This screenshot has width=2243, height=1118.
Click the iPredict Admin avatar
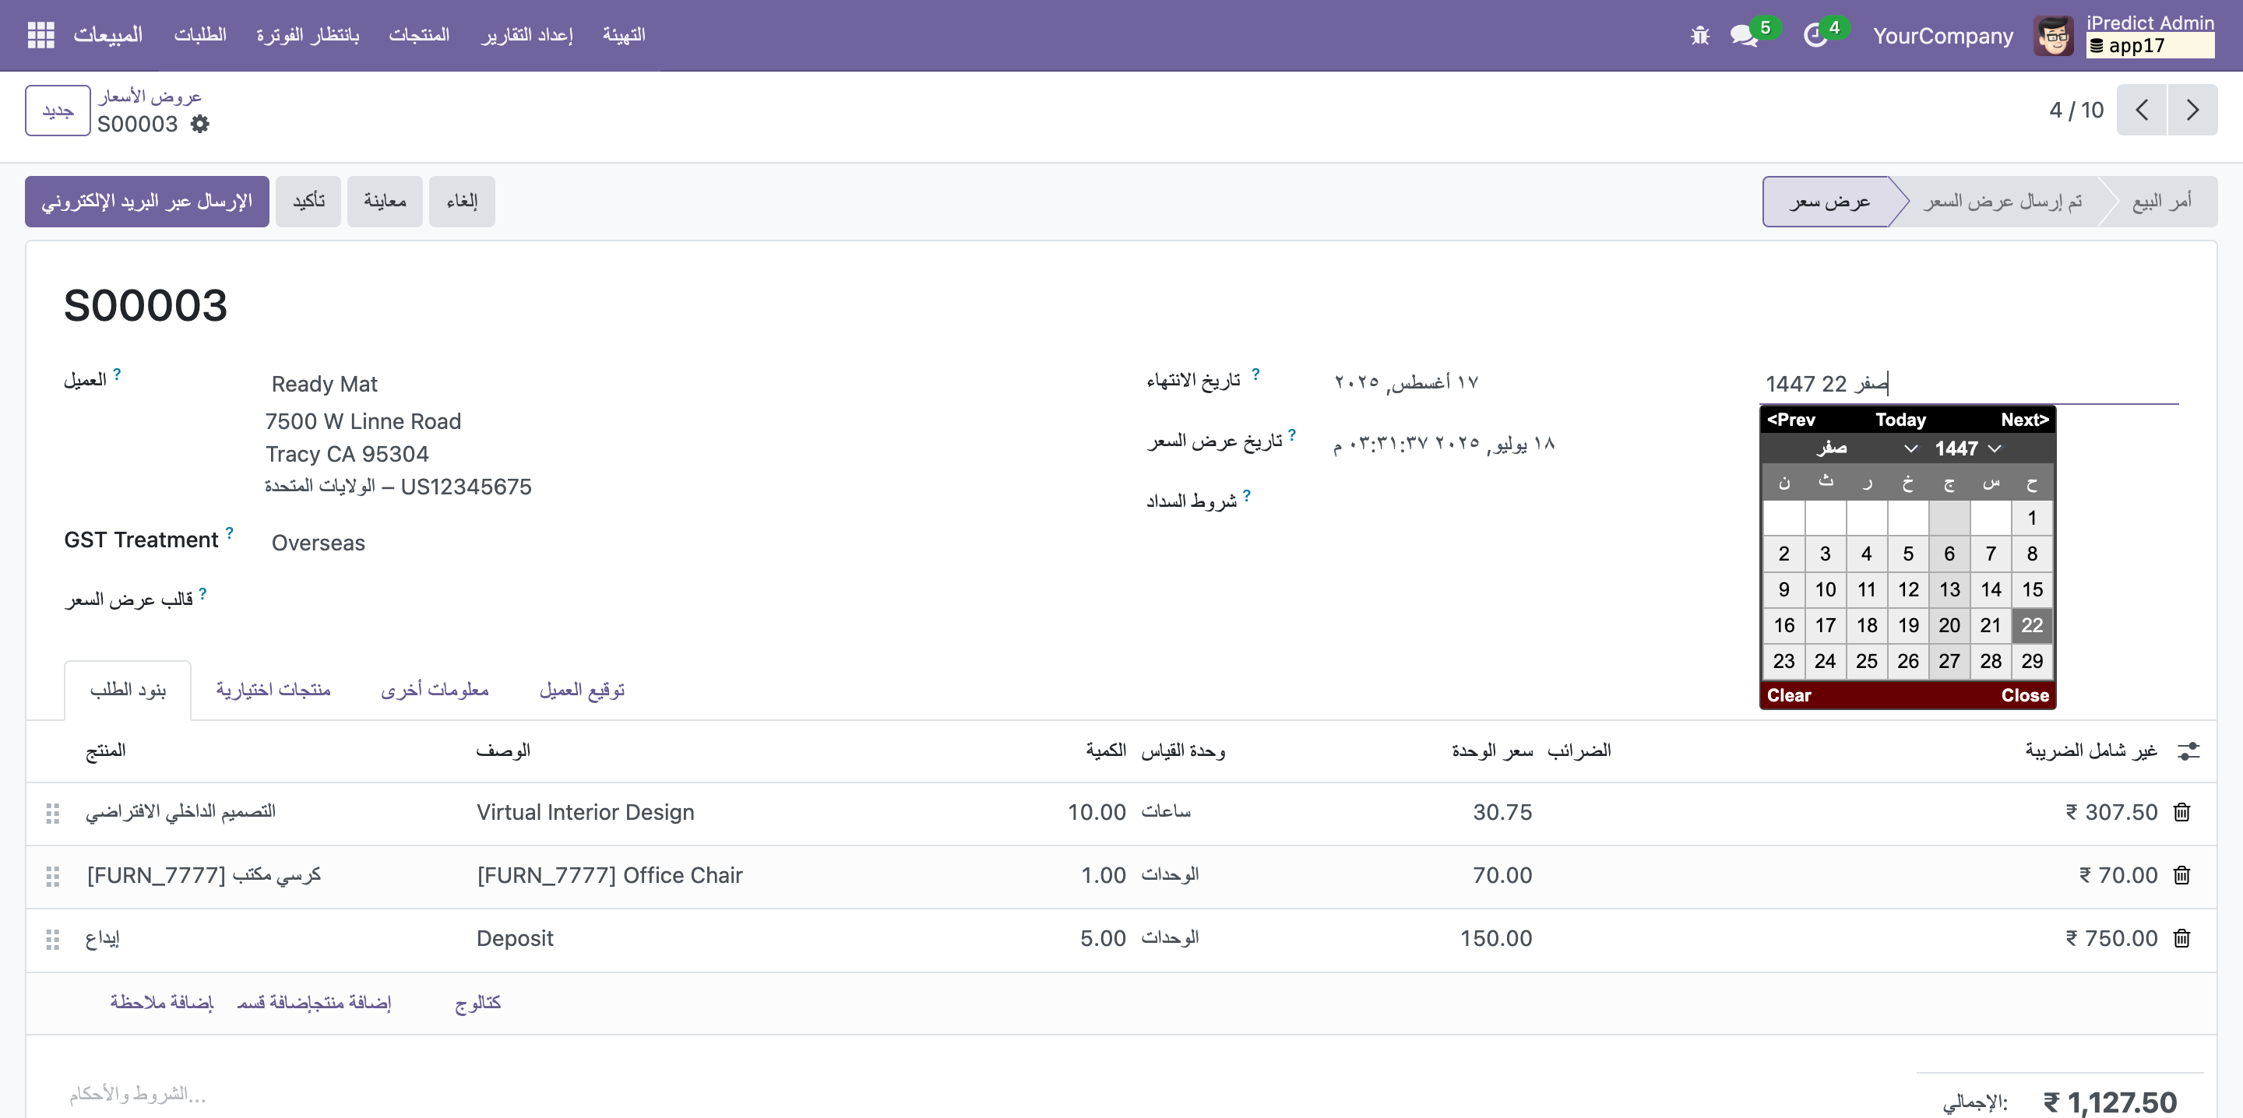click(2053, 36)
